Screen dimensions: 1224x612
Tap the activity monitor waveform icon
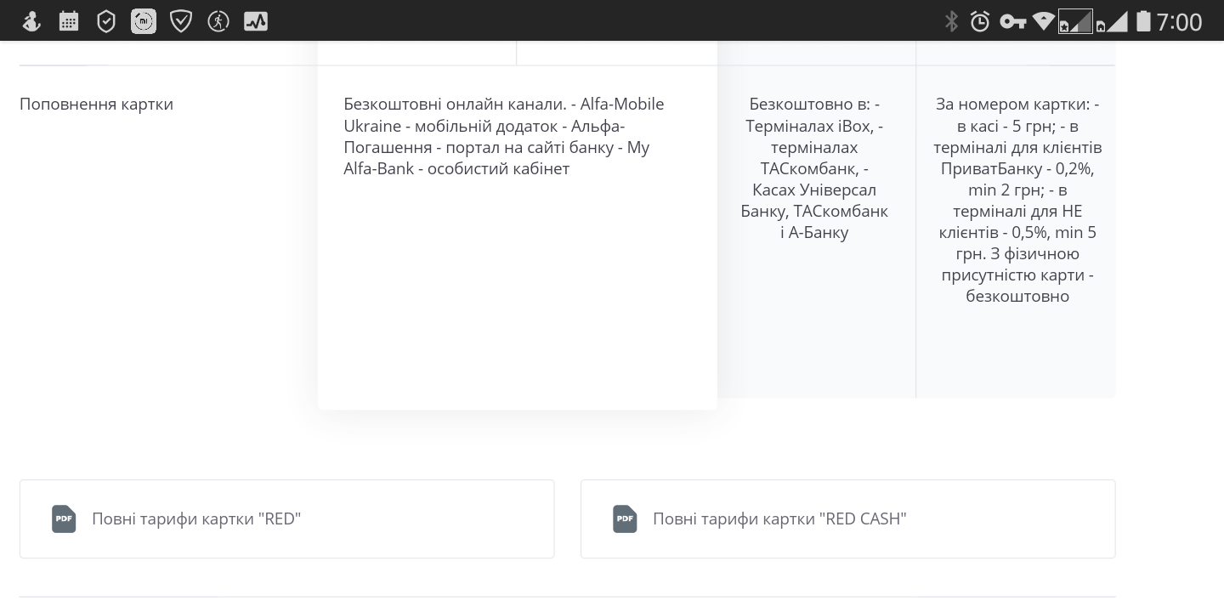coord(256,21)
